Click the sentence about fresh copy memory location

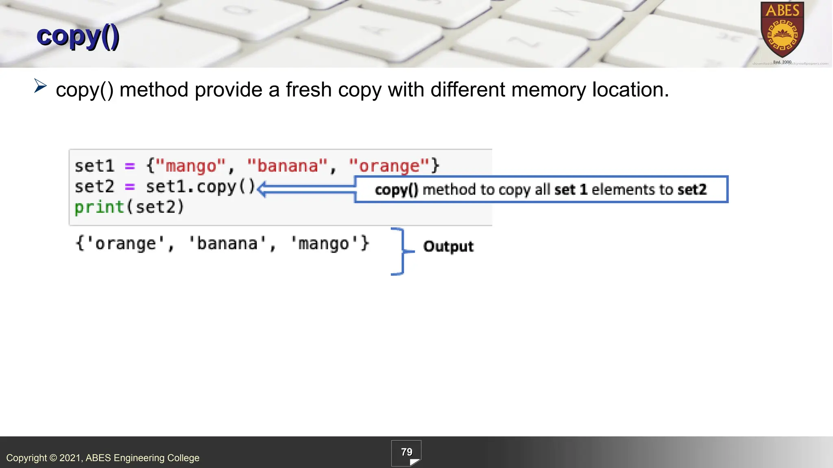pyautogui.click(x=362, y=90)
